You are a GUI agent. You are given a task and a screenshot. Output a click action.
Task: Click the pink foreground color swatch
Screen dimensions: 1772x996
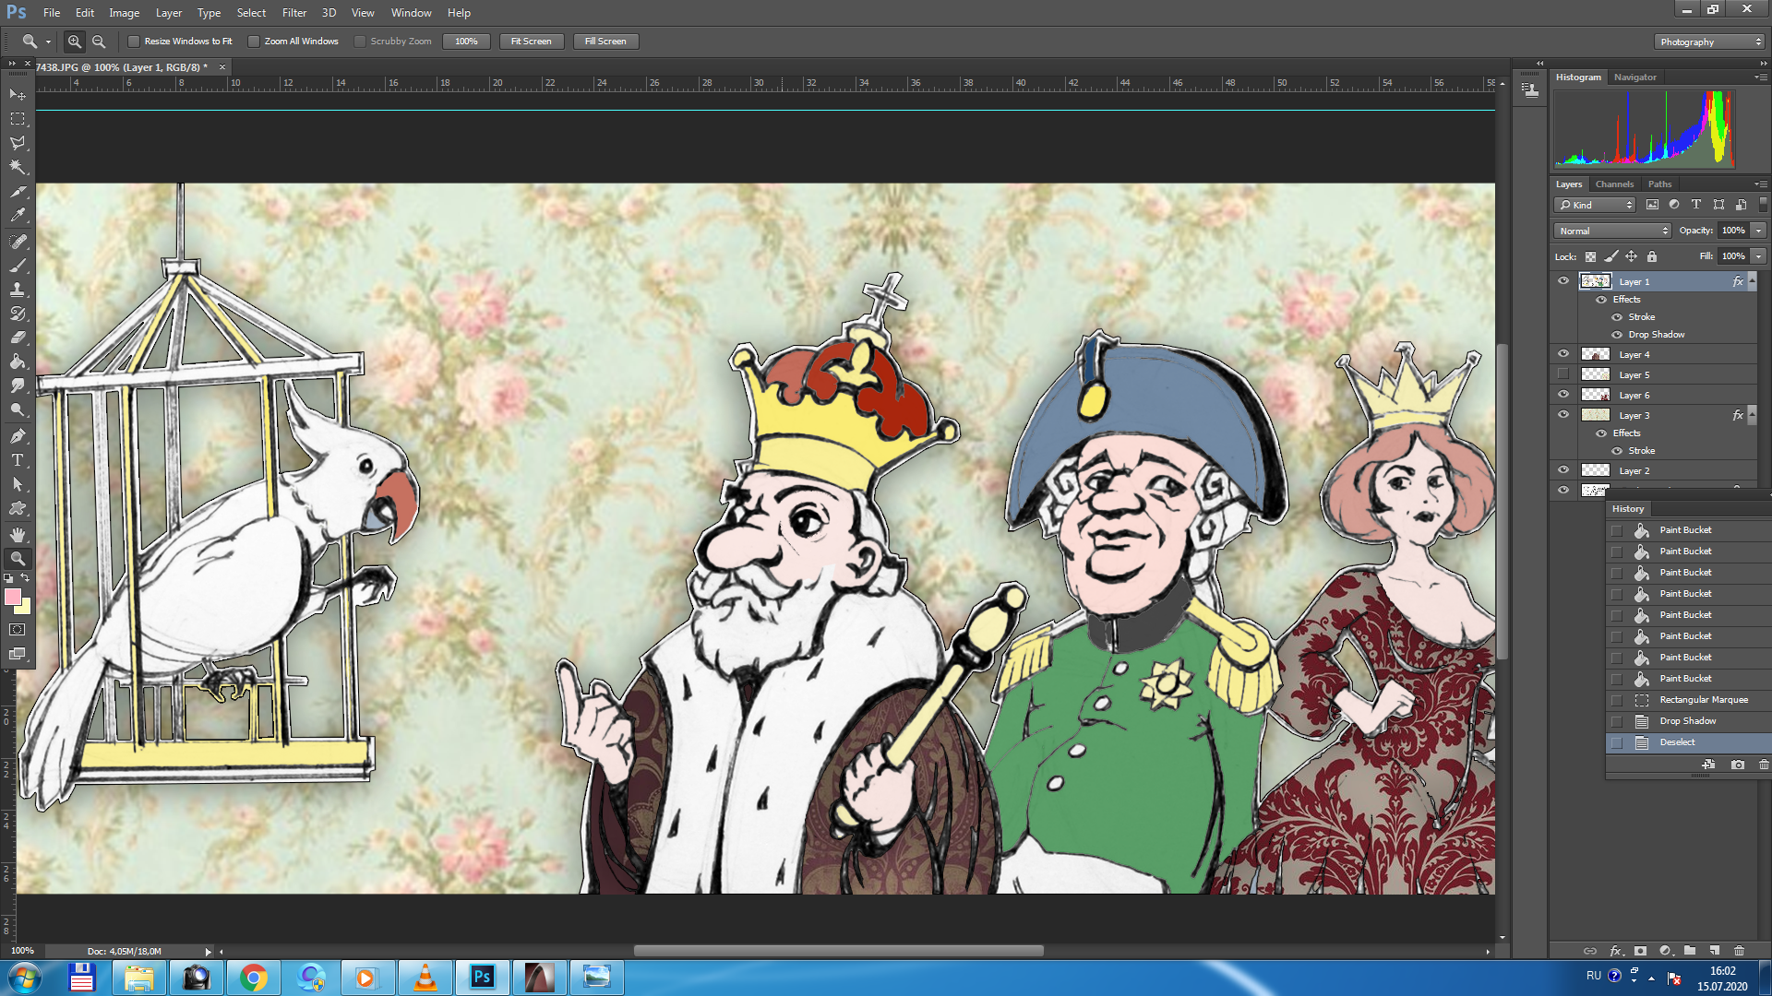pos(12,597)
